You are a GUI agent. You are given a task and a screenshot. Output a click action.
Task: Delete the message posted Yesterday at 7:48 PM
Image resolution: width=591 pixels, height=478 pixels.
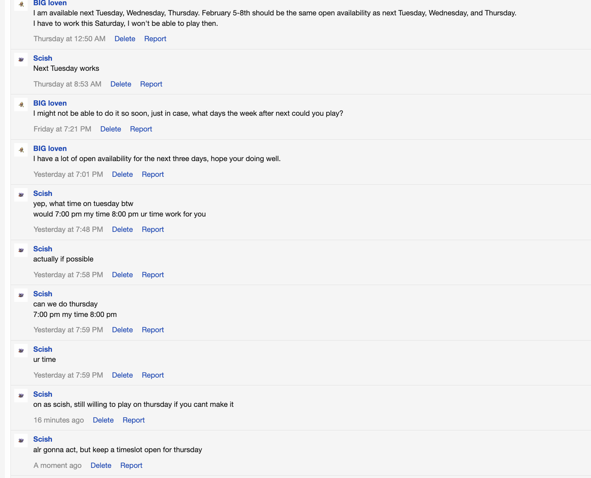coord(122,230)
